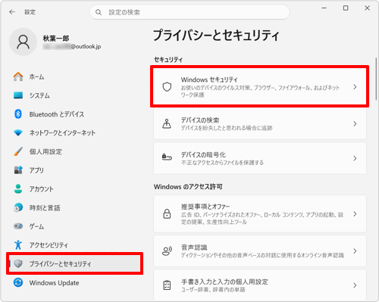Click the Wi-Fi network icon
This screenshot has width=379, height=302.
coord(18,132)
